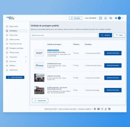The image size is (130, 127).
Task: Click the Afiliados people icon
Action: pos(7,66)
